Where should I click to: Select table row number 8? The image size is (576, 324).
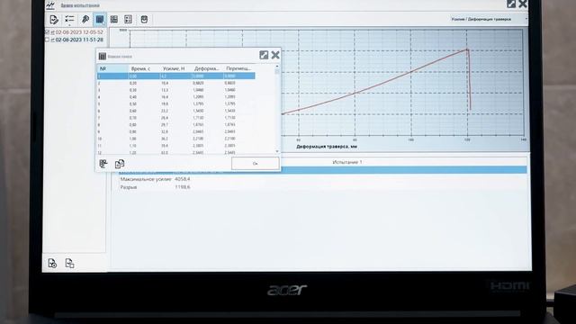coord(176,125)
